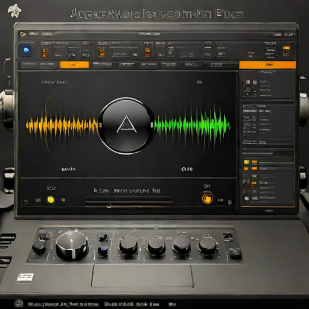The image size is (309, 309).
Task: Click the orange waveform on the left
Action: point(62,125)
